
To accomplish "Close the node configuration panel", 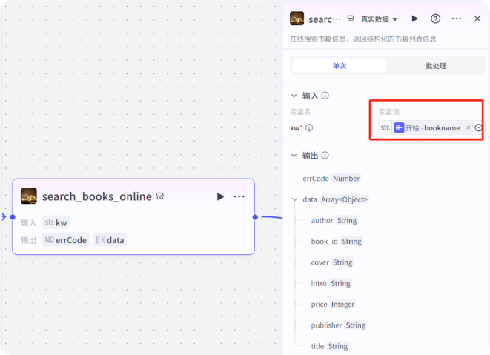I will tap(477, 19).
